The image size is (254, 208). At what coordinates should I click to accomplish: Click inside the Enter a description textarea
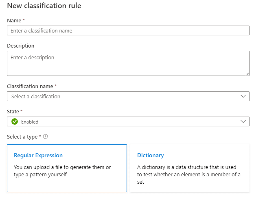pyautogui.click(x=128, y=63)
